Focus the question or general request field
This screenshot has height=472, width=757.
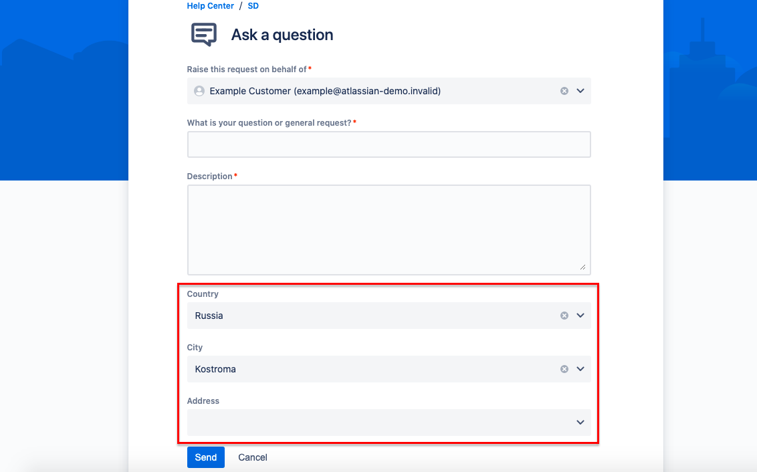click(389, 144)
